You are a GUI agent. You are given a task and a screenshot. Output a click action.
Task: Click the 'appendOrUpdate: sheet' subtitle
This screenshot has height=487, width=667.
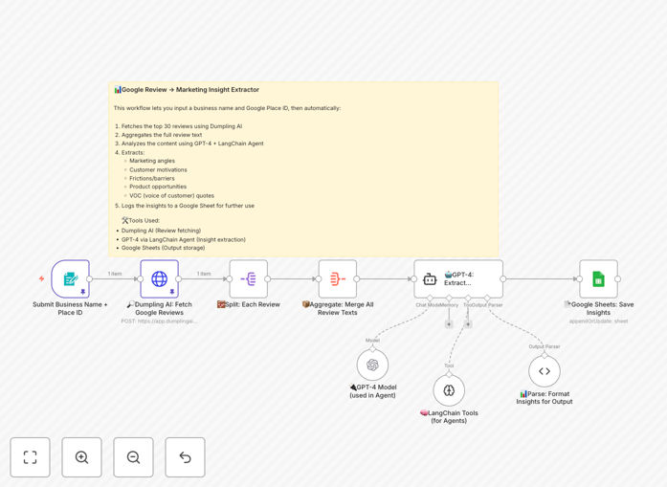pyautogui.click(x=598, y=321)
